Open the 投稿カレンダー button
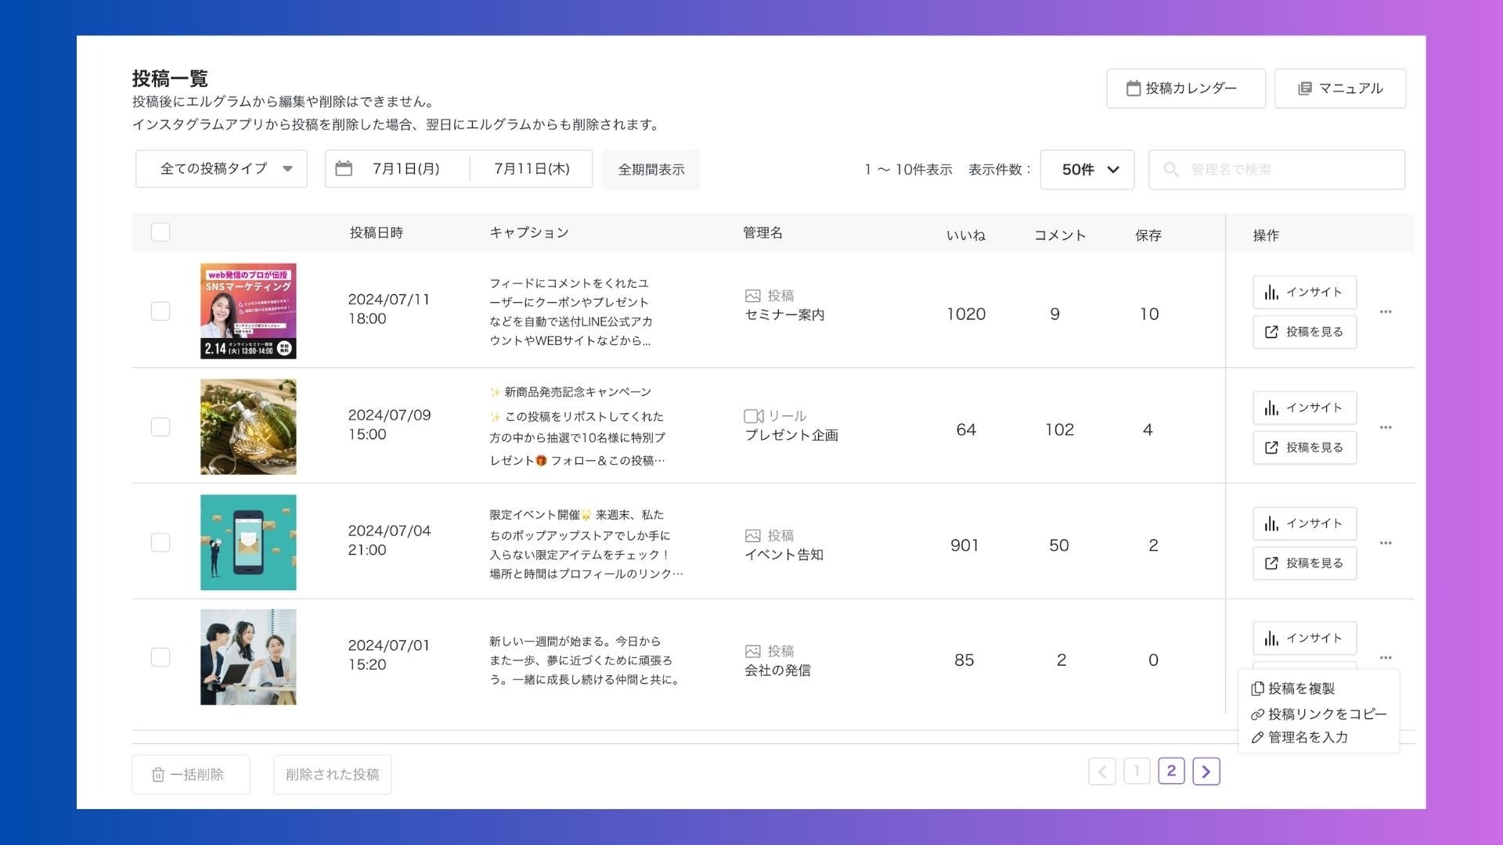The image size is (1503, 845). tap(1185, 88)
